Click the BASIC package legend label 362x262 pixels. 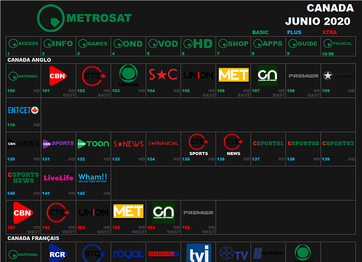click(x=260, y=32)
